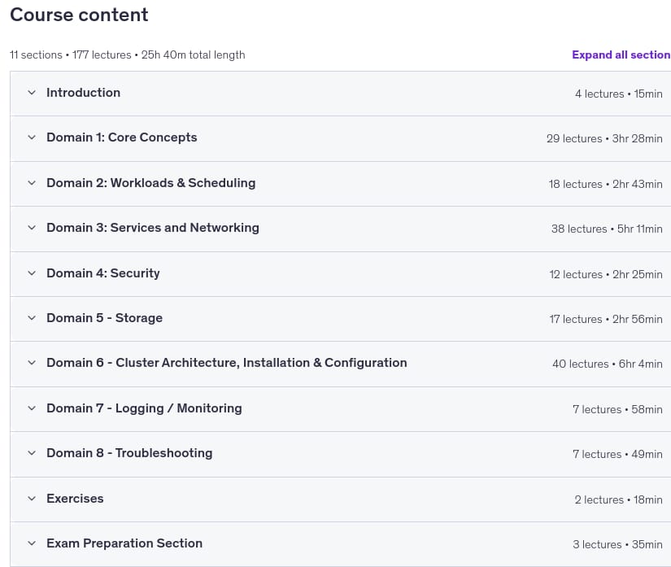671x567 pixels.
Task: Expand the Exercises section chevron
Action: click(32, 499)
